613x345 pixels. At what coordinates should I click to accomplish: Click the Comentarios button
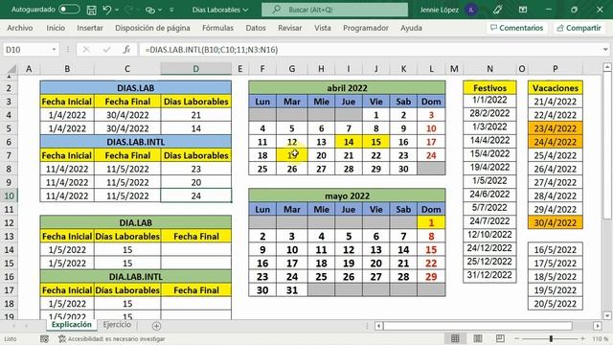coord(517,28)
